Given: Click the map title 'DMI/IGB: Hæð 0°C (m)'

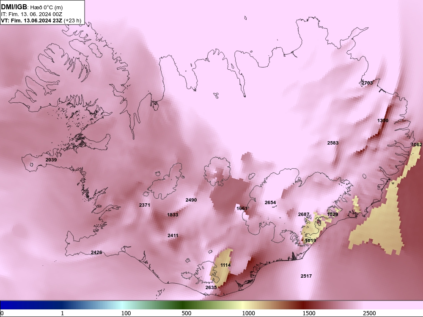Looking at the screenshot, I should point(32,7).
